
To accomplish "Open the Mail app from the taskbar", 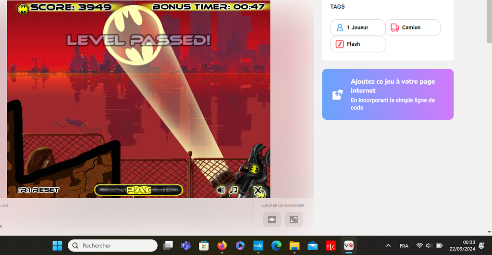I will pyautogui.click(x=312, y=245).
